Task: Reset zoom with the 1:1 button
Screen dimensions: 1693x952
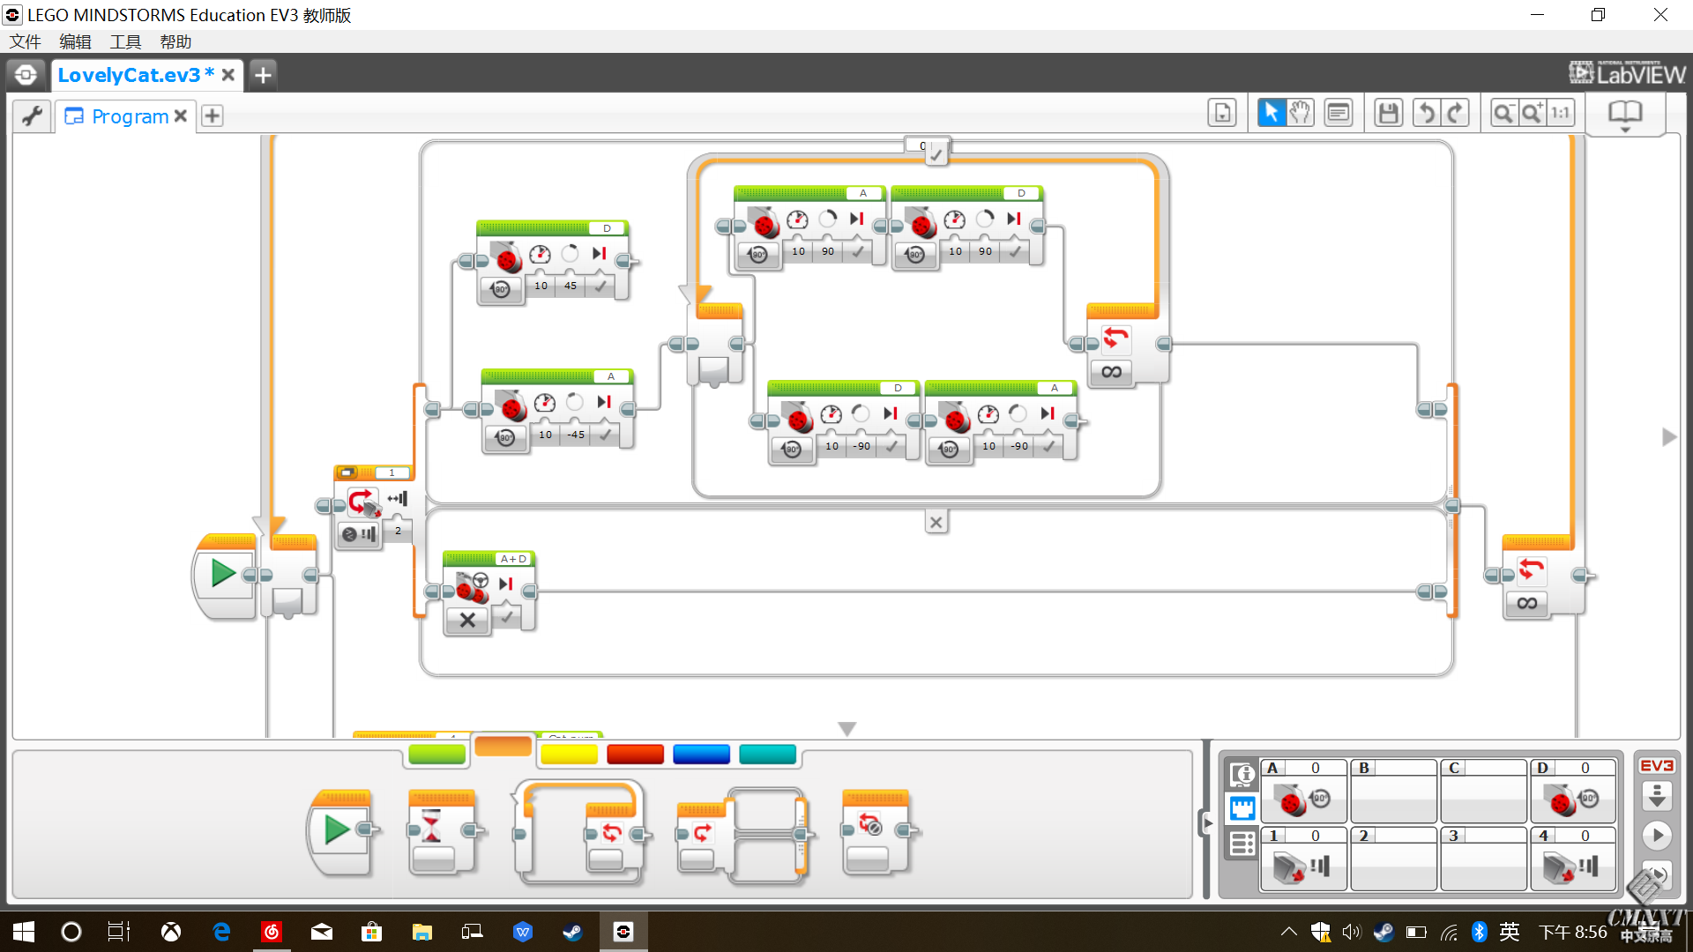Action: [x=1561, y=113]
